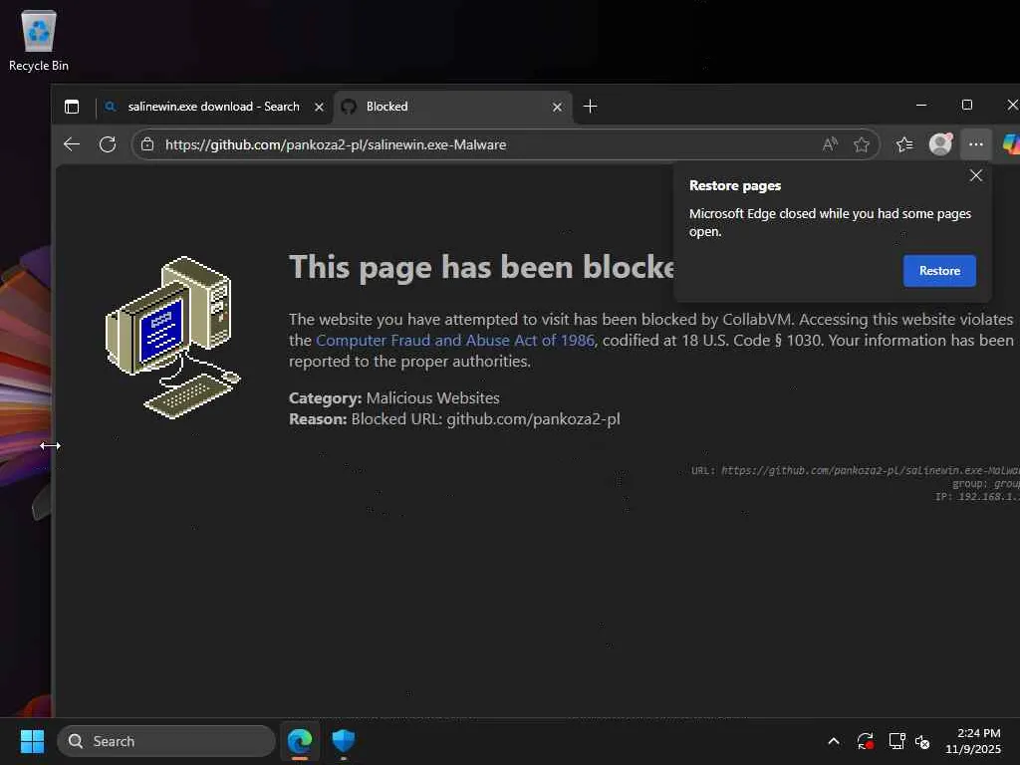This screenshot has width=1020, height=765.
Task: Add this page to favorites with the star
Action: point(862,144)
